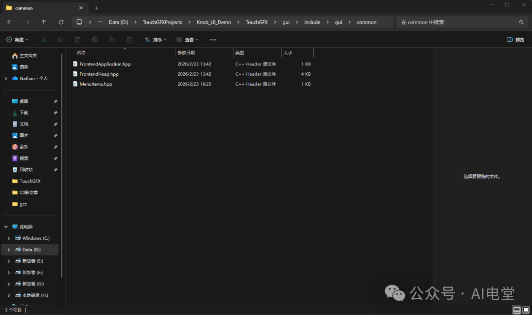Viewport: 532px width, 315px height.
Task: Expand hidden breadcrumb path ellipsis
Action: [x=100, y=22]
